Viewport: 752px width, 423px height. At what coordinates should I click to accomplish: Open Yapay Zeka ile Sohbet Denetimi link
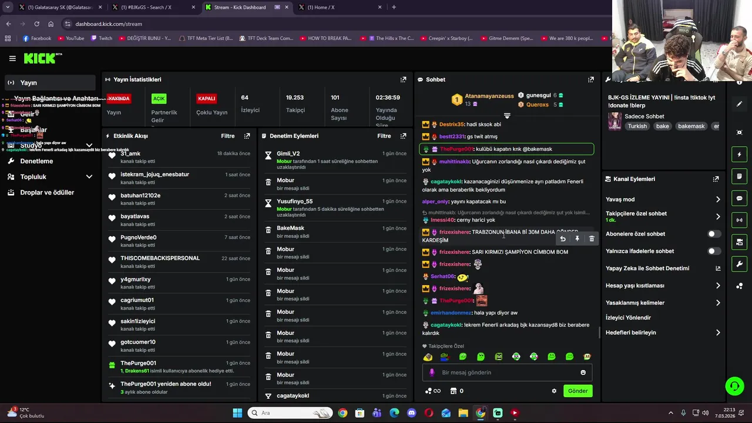pos(663,268)
